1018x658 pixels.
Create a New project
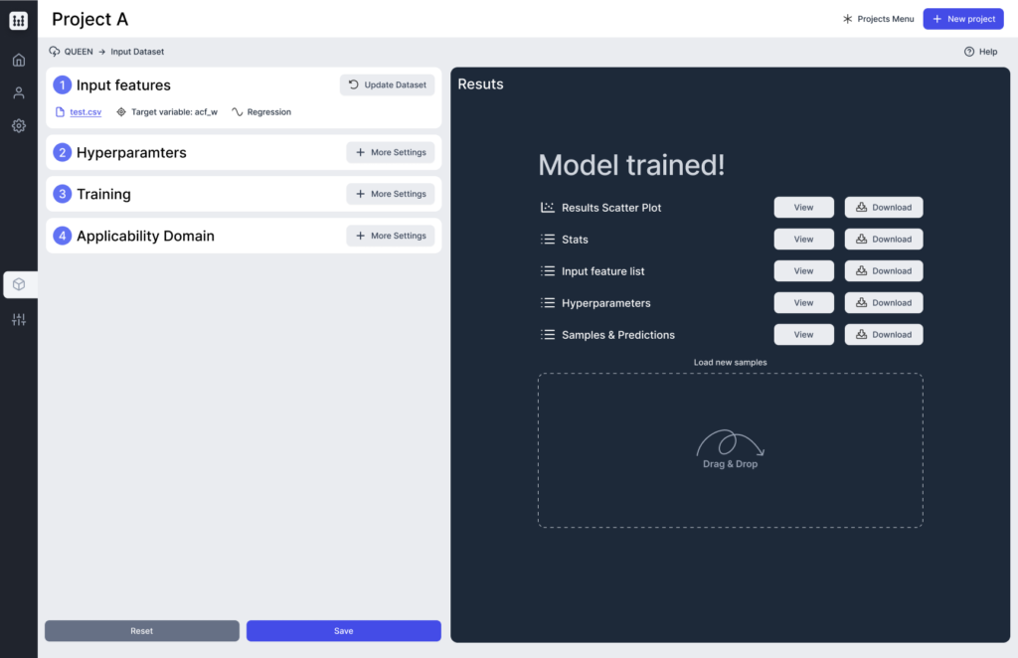tap(962, 19)
